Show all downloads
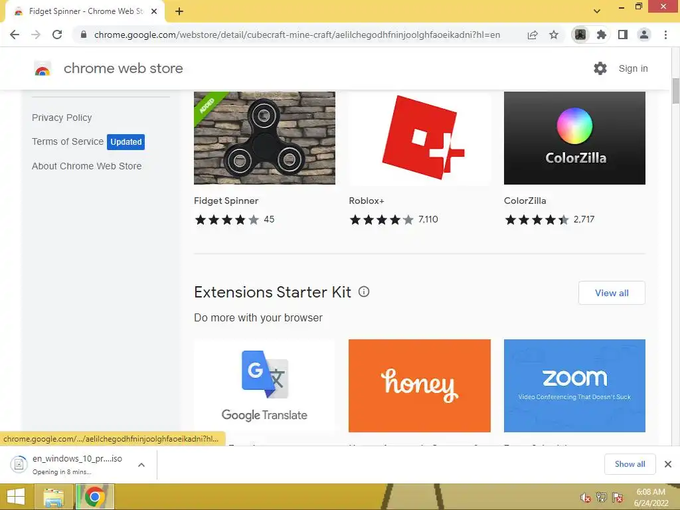The height and width of the screenshot is (510, 680). pyautogui.click(x=630, y=464)
